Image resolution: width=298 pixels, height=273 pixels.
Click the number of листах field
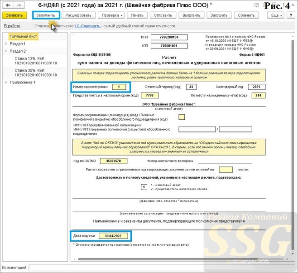(226, 170)
